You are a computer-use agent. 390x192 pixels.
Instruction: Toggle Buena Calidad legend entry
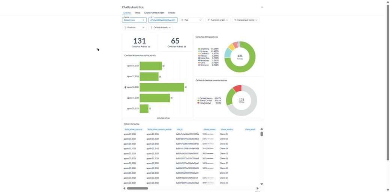[x=209, y=100]
